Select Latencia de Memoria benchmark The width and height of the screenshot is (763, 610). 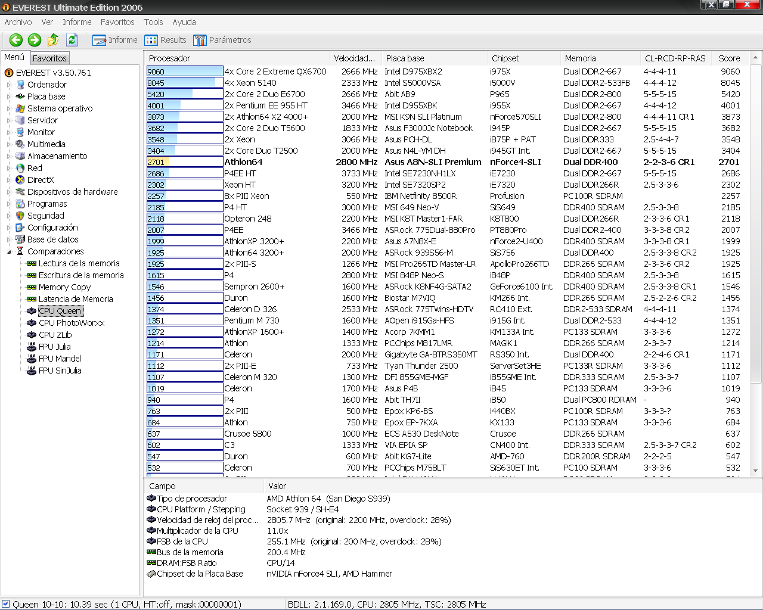click(76, 299)
